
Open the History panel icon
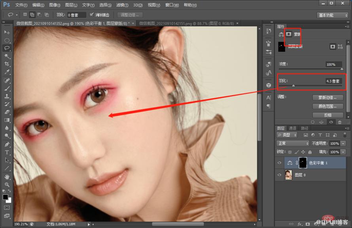[x=269, y=31]
